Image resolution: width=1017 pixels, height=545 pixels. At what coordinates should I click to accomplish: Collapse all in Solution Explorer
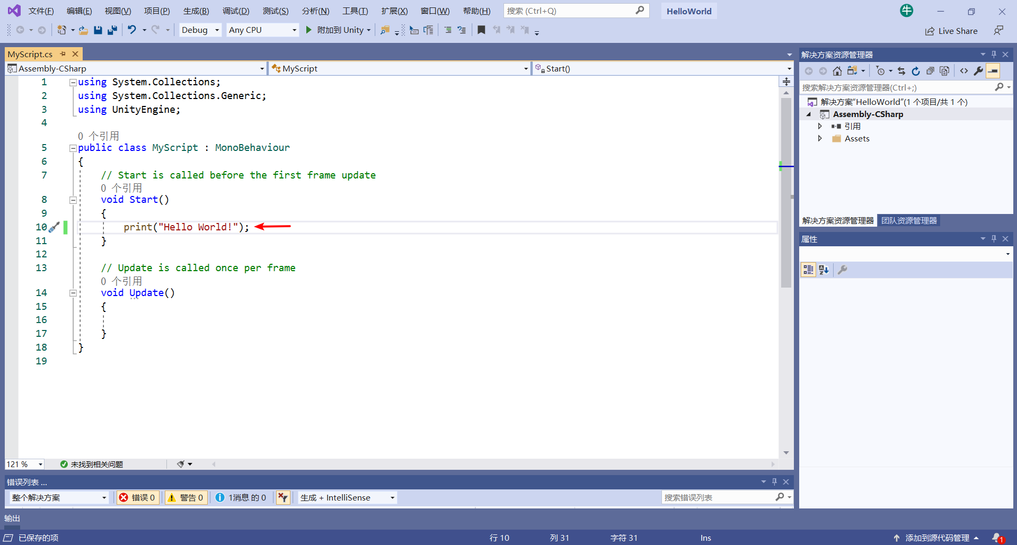point(930,71)
